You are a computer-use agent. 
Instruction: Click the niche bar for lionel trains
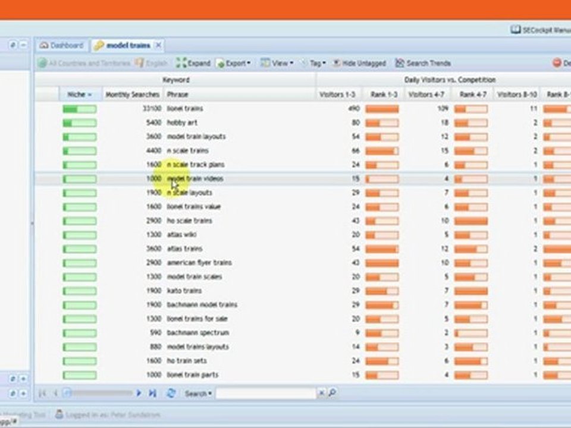[x=79, y=109]
